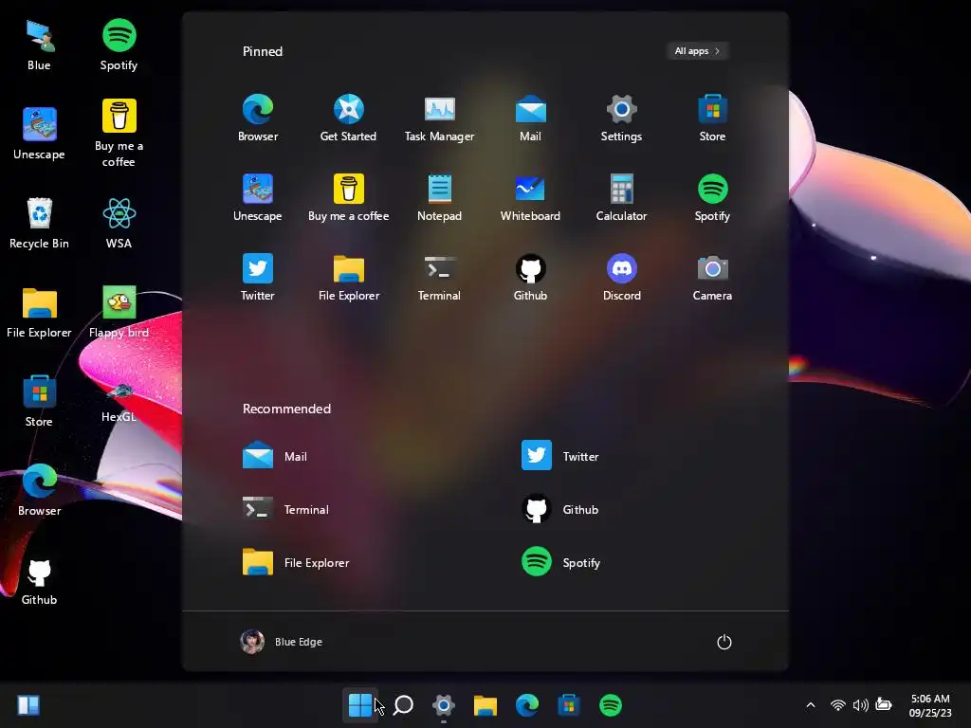Open pinned Settings gear app
The height and width of the screenshot is (728, 971).
(x=621, y=118)
